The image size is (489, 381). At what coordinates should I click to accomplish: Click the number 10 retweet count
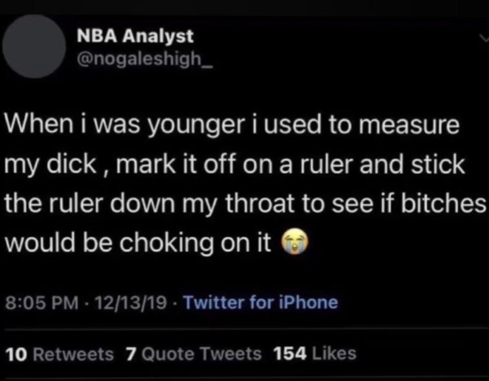(17, 354)
